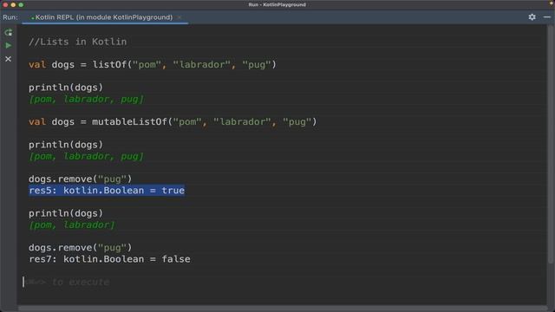555x312 pixels.
Task: Click the macOS green zoom window button
Action: pyautogui.click(x=21, y=4)
